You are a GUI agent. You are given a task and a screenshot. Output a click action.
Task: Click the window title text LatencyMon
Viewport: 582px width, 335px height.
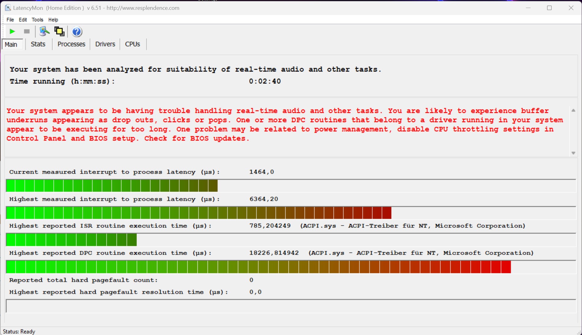96,8
